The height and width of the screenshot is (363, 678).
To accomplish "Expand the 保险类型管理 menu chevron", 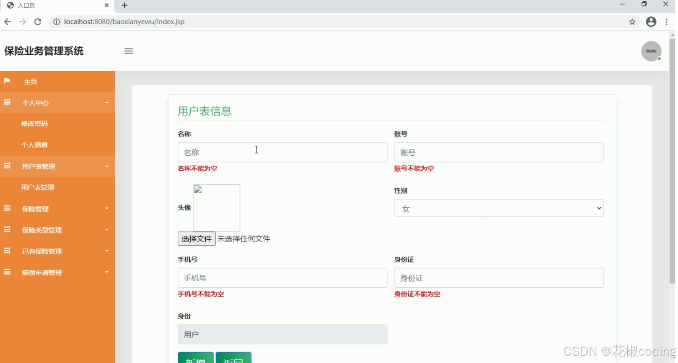I will point(107,230).
